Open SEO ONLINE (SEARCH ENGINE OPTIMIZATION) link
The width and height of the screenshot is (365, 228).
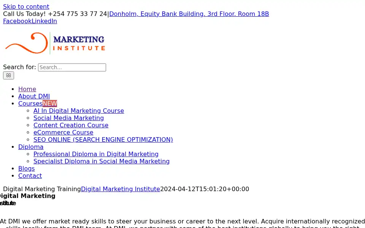103,139
